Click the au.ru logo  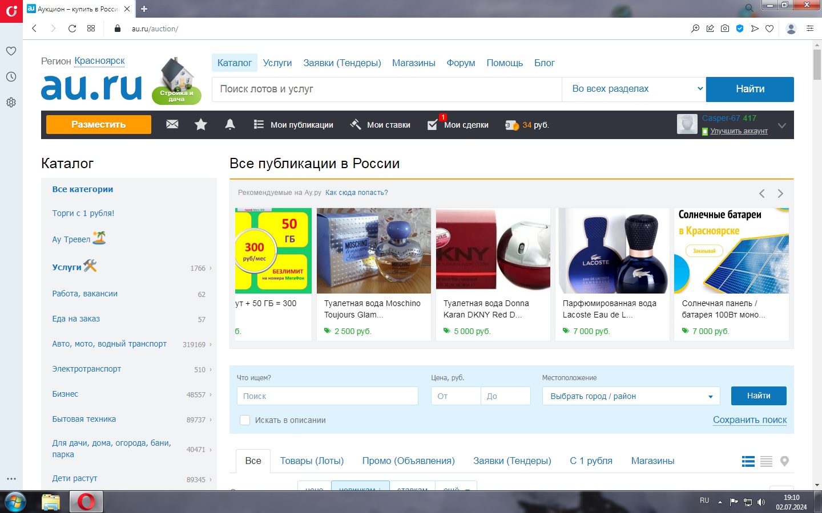click(x=91, y=87)
